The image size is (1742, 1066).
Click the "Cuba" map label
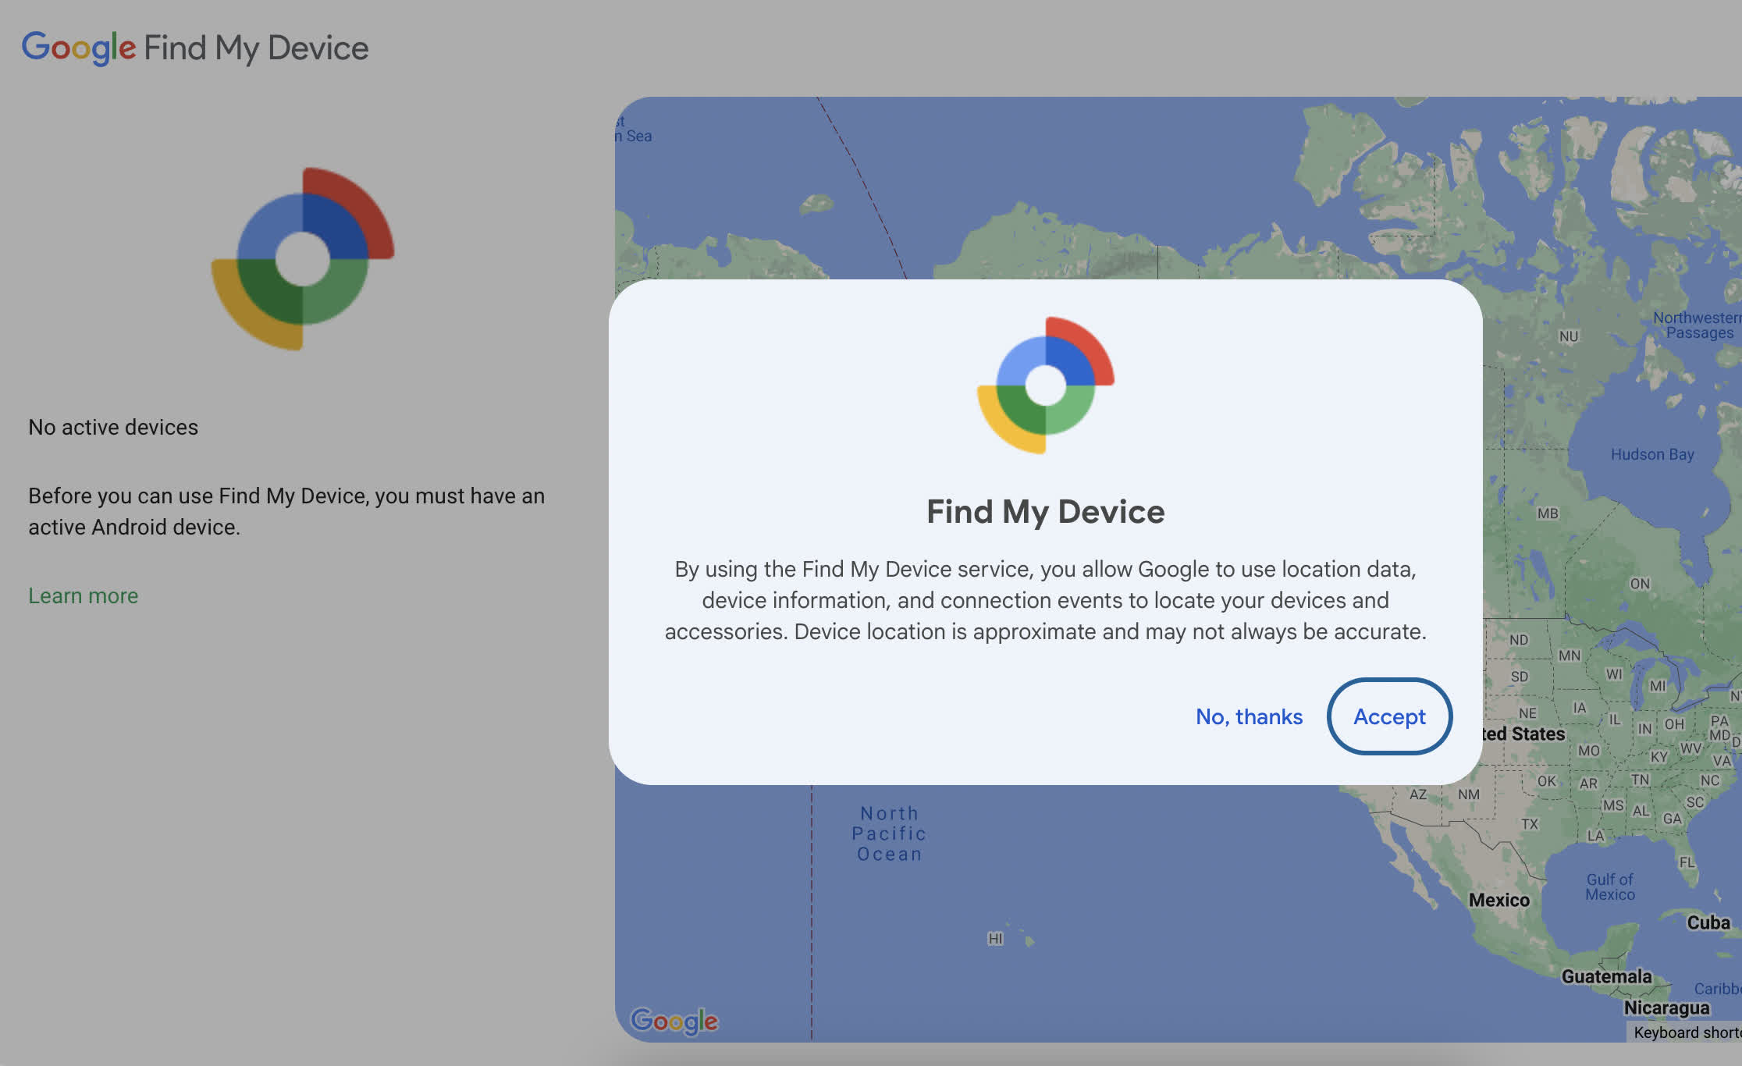click(x=1708, y=922)
